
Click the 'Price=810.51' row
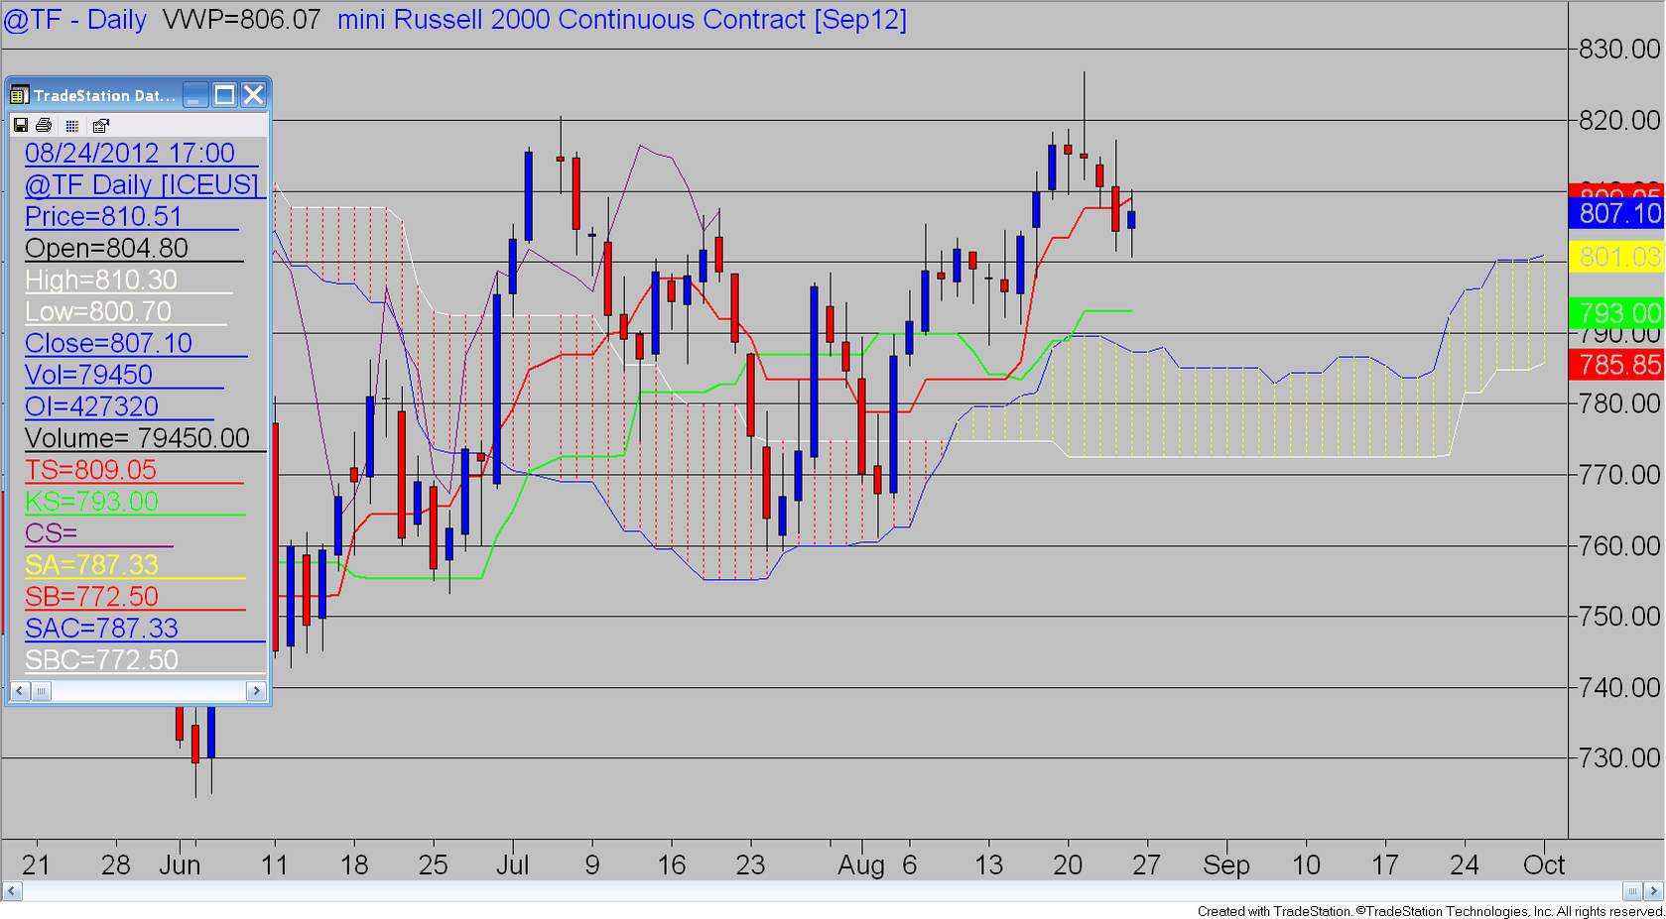pyautogui.click(x=104, y=216)
